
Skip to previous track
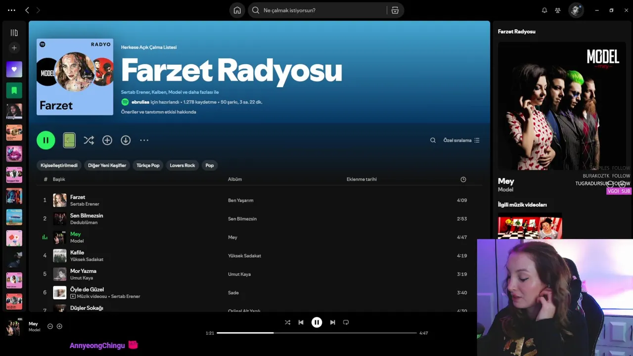click(x=301, y=322)
